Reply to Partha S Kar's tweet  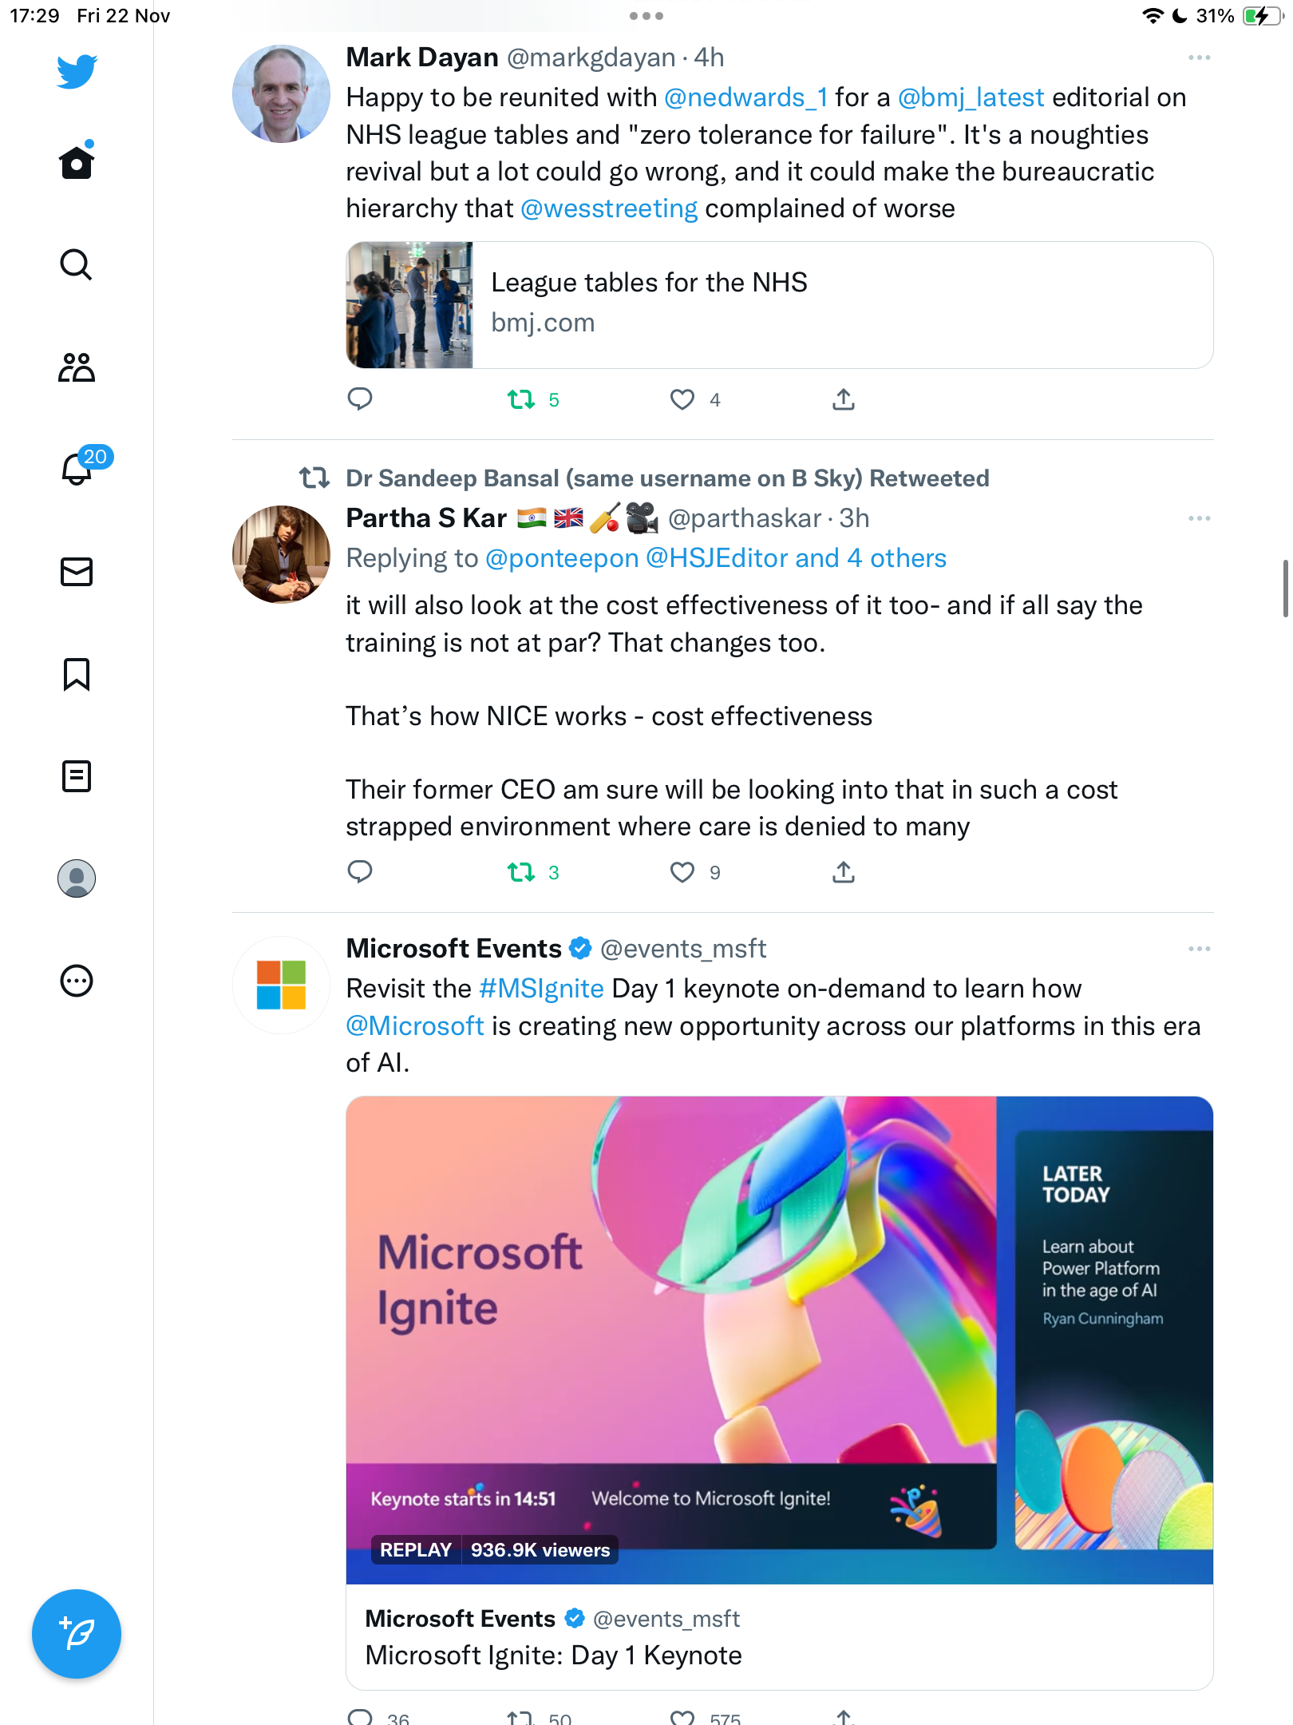click(360, 871)
